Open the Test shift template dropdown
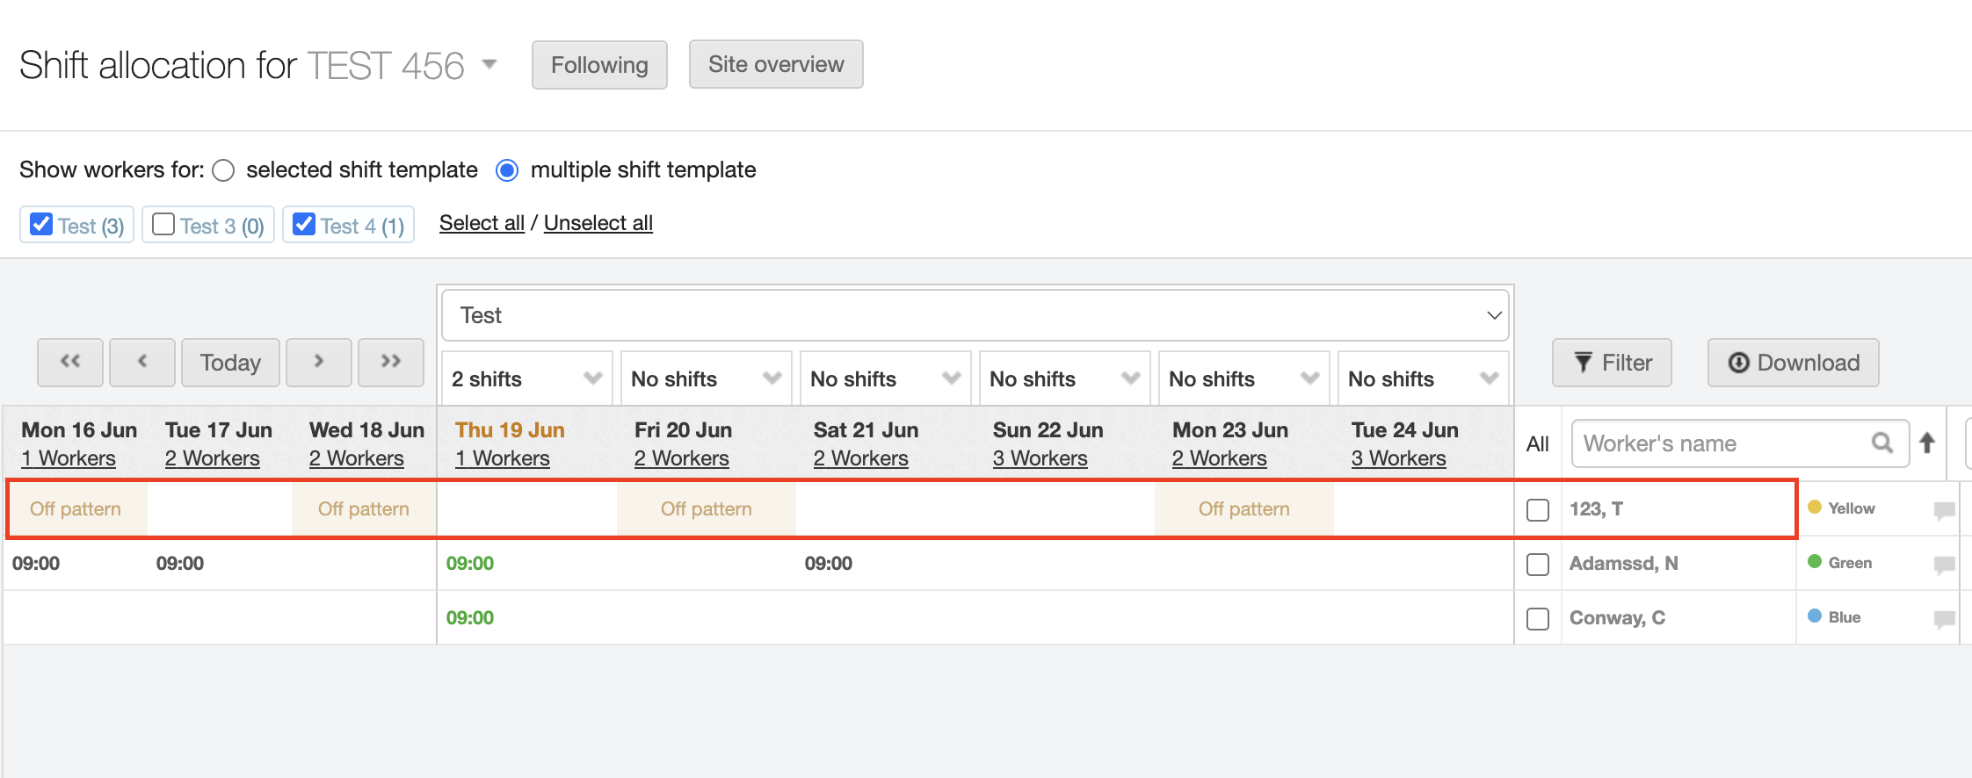Viewport: 1972px width, 778px height. click(975, 315)
